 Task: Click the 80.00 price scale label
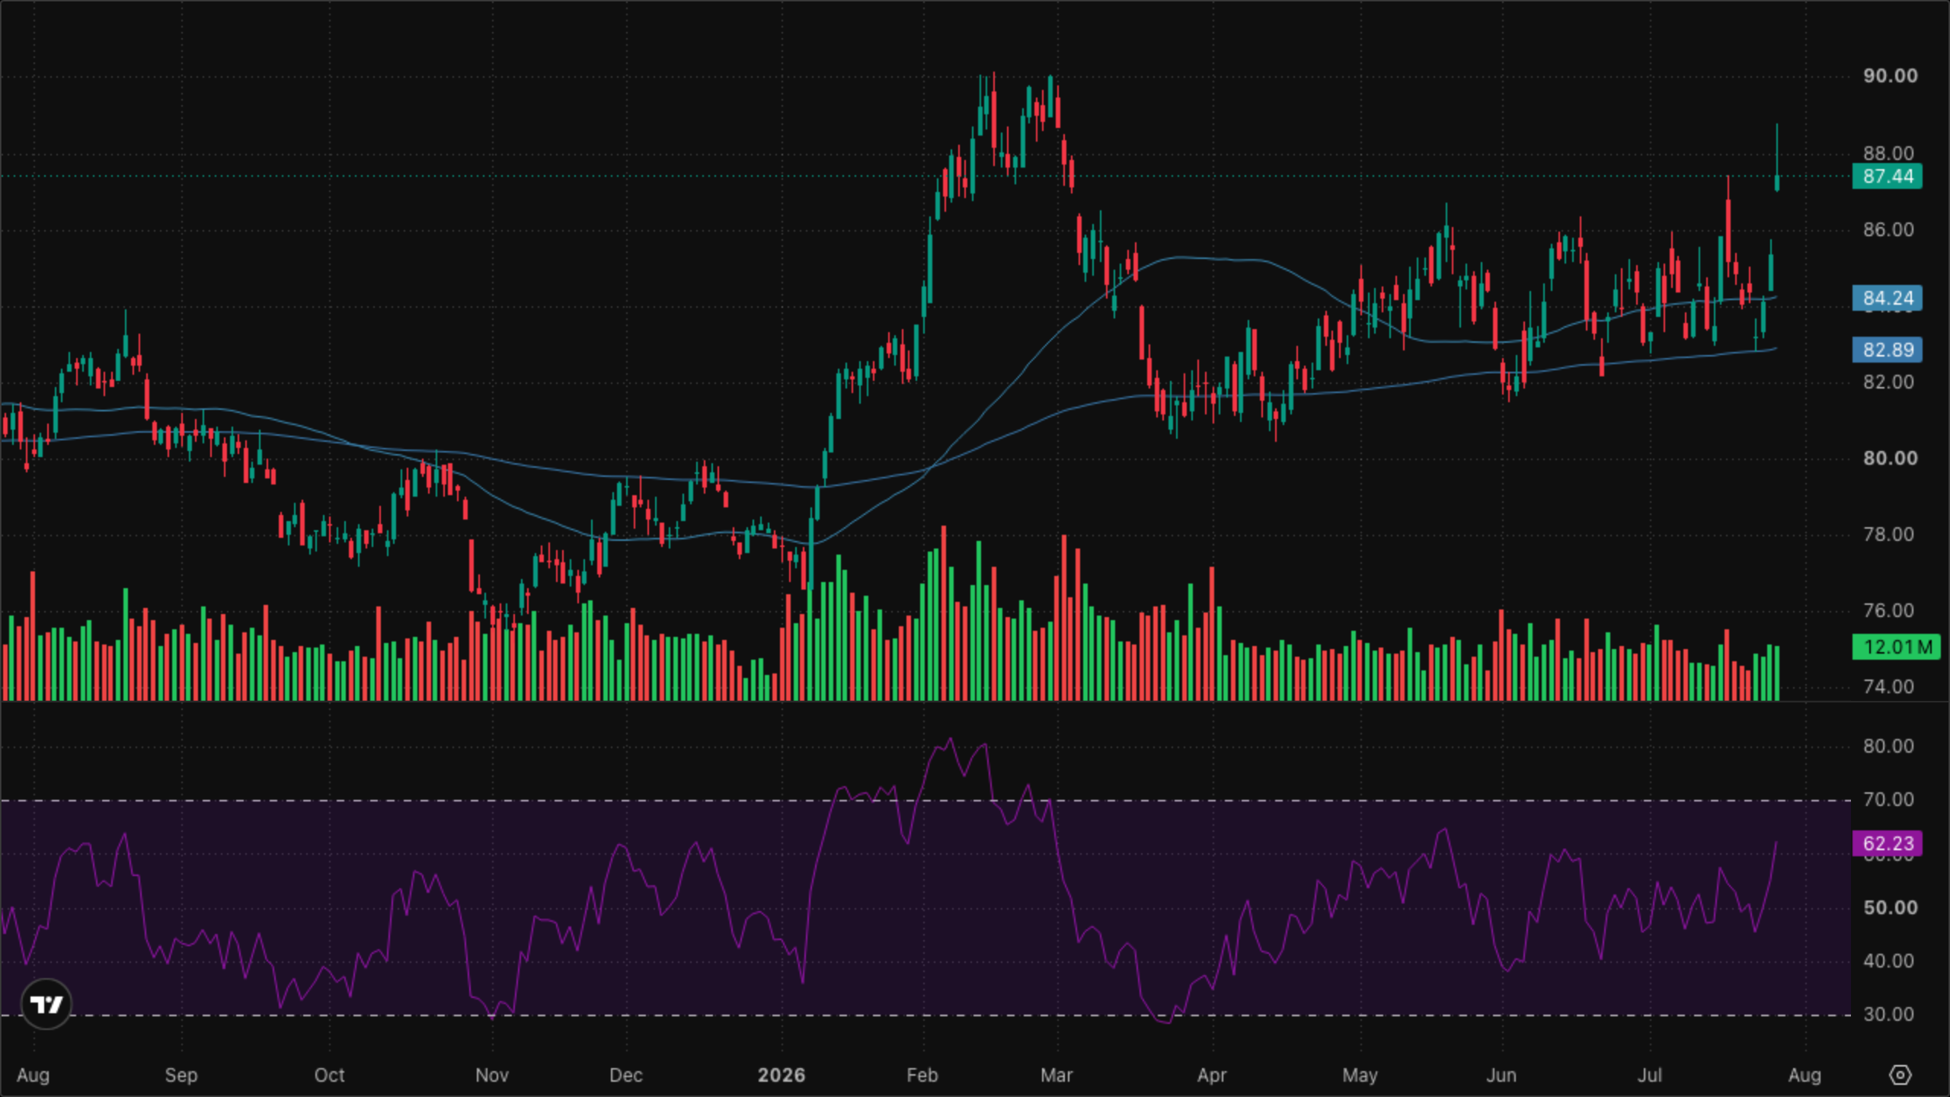[1891, 458]
